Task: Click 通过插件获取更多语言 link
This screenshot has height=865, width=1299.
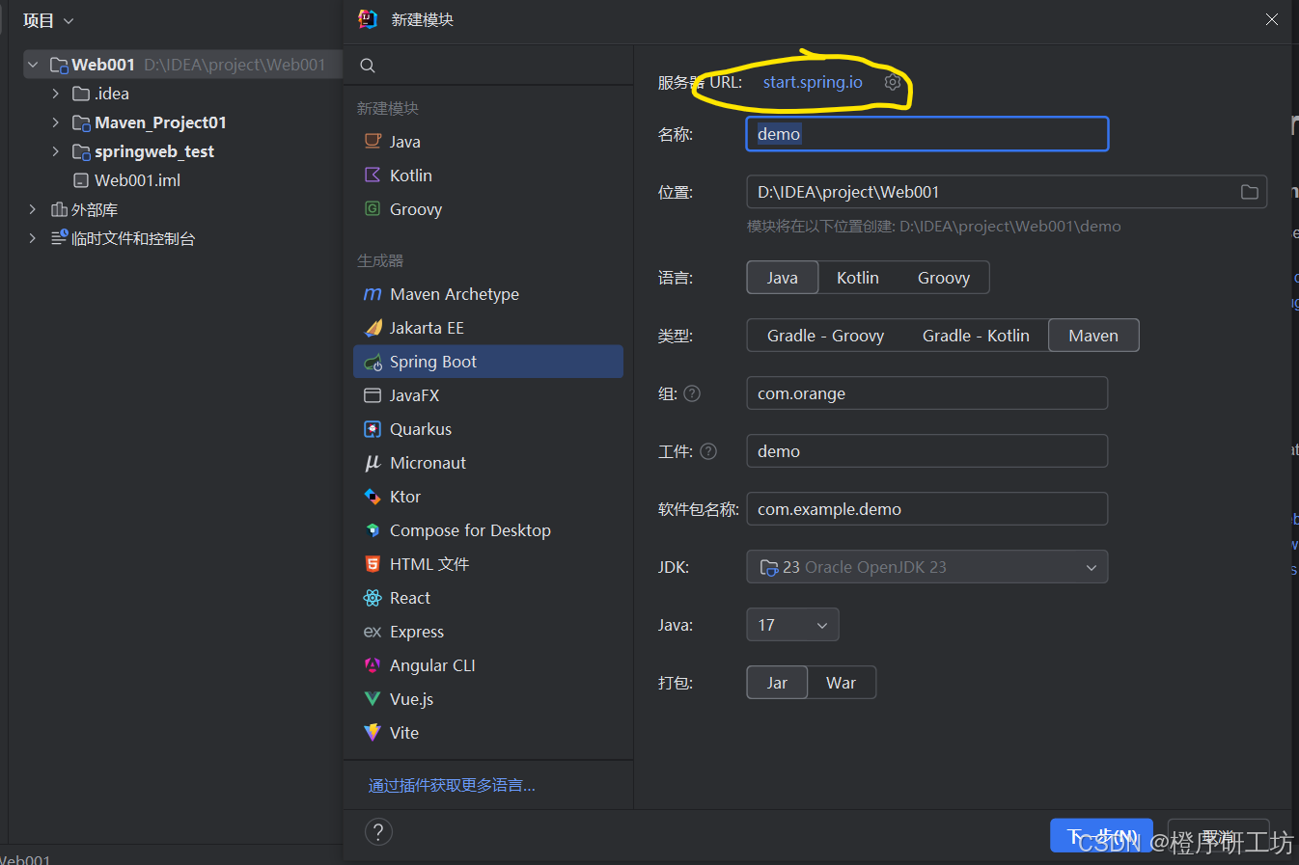Action: point(452,786)
